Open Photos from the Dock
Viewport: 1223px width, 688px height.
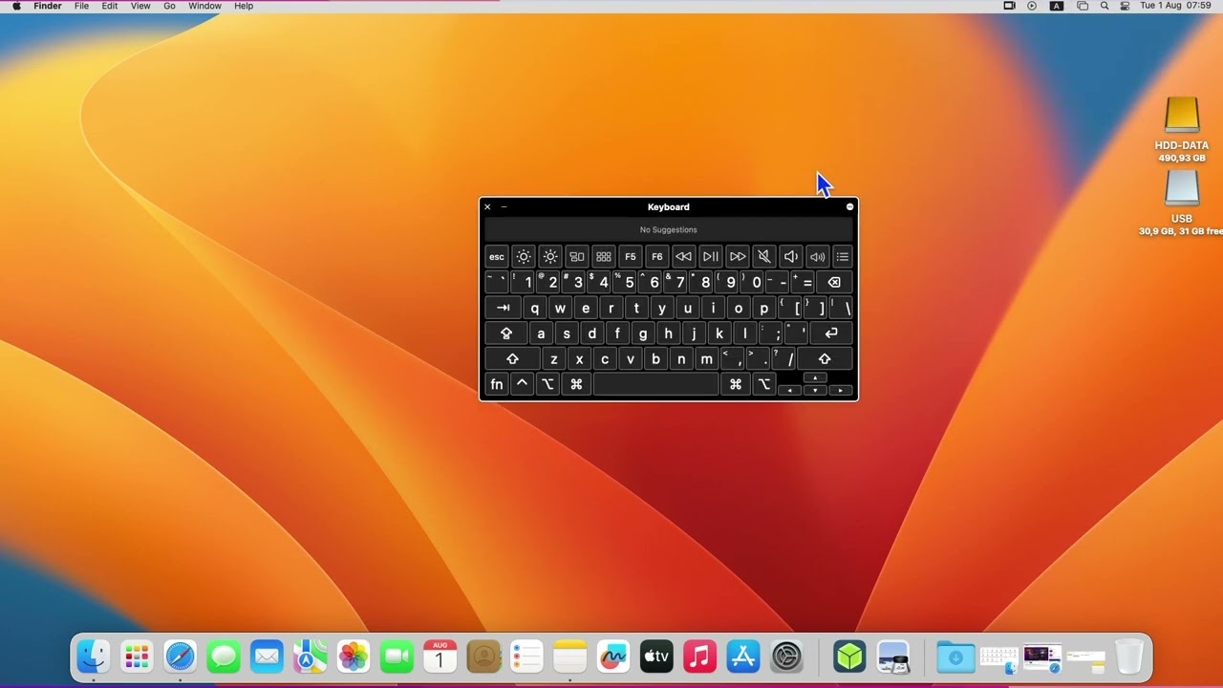pyautogui.click(x=354, y=656)
